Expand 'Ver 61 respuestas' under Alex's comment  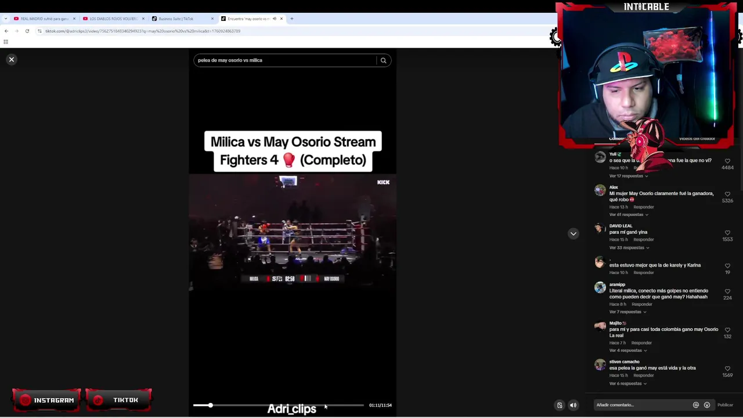click(x=629, y=215)
